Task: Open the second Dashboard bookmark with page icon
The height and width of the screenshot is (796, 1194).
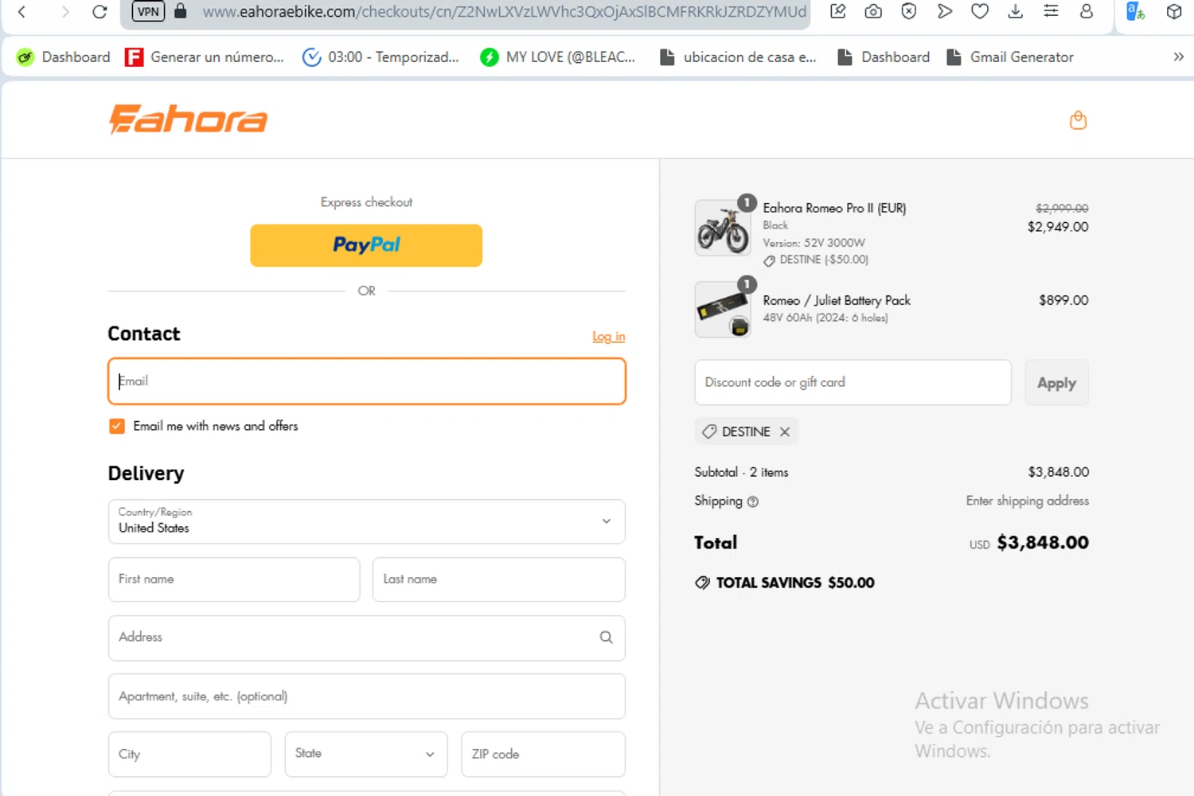Action: point(884,57)
